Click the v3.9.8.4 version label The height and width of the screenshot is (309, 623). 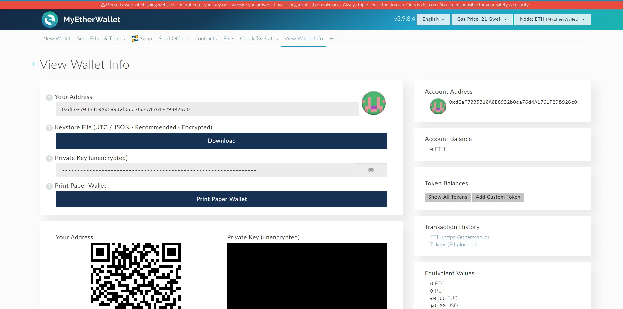[x=404, y=19]
